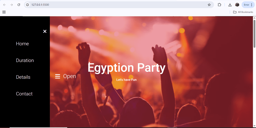Open the Contact sidebar link
256x128 pixels.
[24, 94]
